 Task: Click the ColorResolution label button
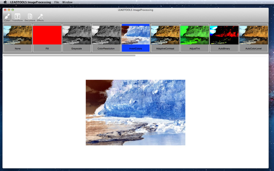[106, 48]
